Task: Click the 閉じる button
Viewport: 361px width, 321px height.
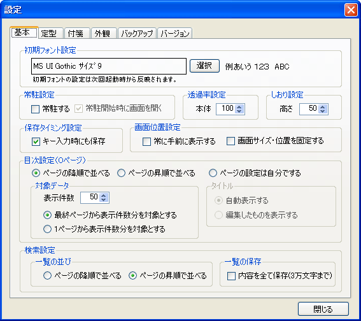Action: coord(323,309)
